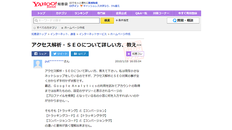Bookmark with the B! はてブ button
This screenshot has height=130, width=232.
(x=80, y=54)
